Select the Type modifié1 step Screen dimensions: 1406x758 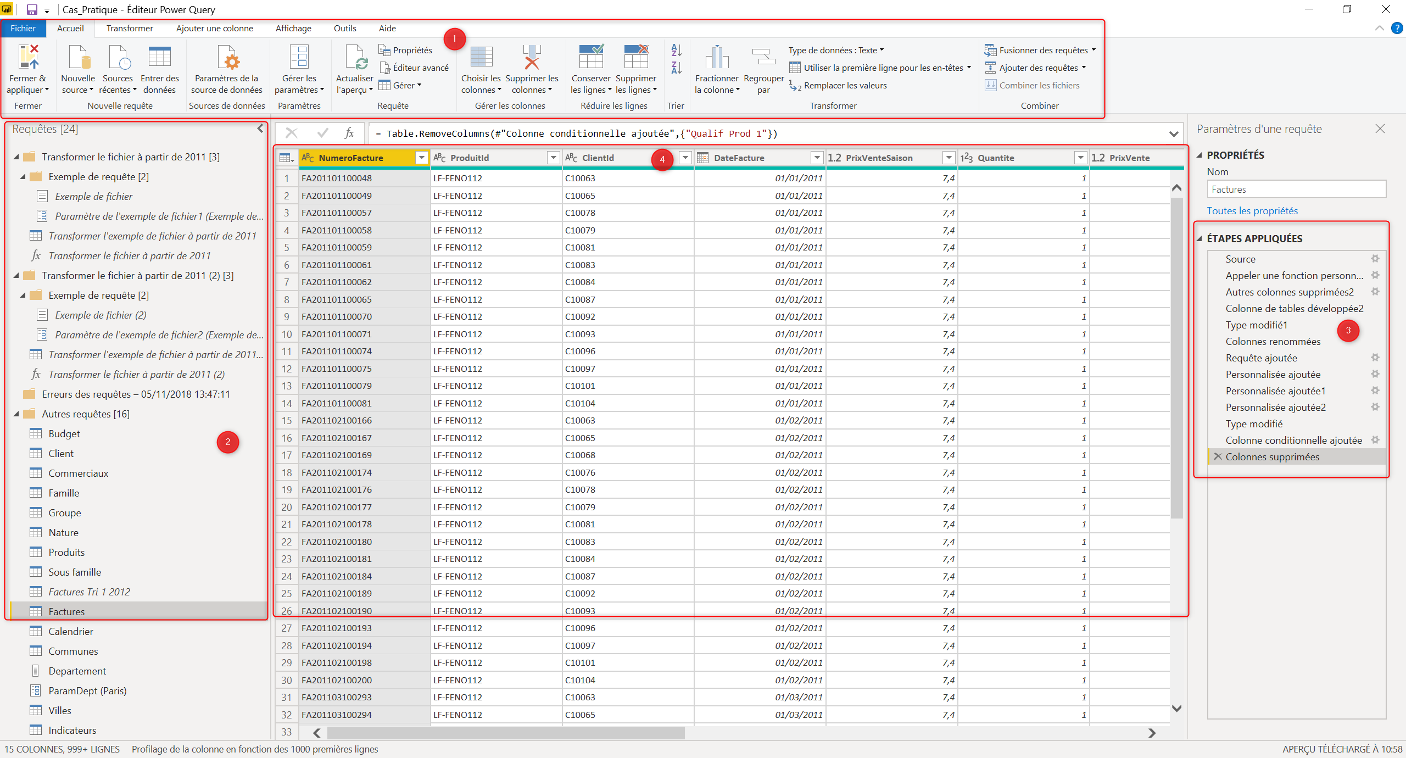click(x=1257, y=325)
